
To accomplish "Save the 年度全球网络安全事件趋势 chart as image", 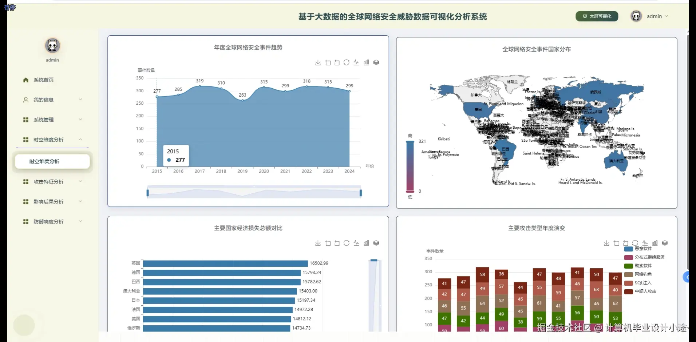I will pos(318,63).
